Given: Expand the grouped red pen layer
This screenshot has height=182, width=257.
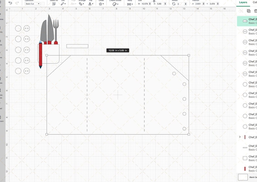Looking at the screenshot, I should click(240, 137).
